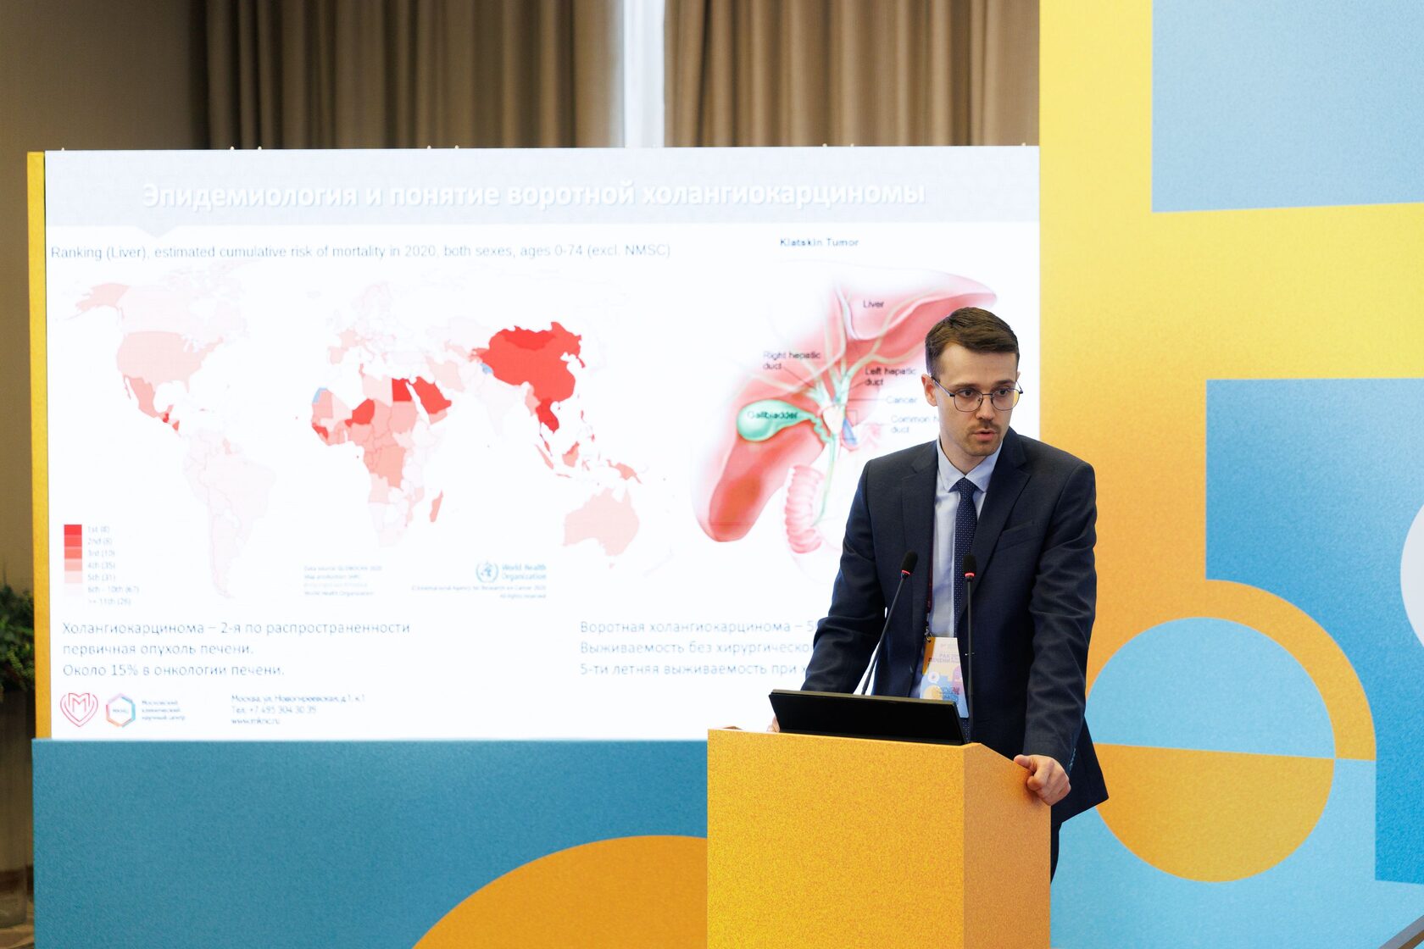The height and width of the screenshot is (949, 1424).
Task: Click the 'Ranking (Liver), estimated cumulative risk' heading
Action: (360, 252)
